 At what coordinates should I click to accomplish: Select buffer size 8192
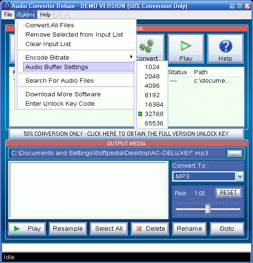(152, 95)
